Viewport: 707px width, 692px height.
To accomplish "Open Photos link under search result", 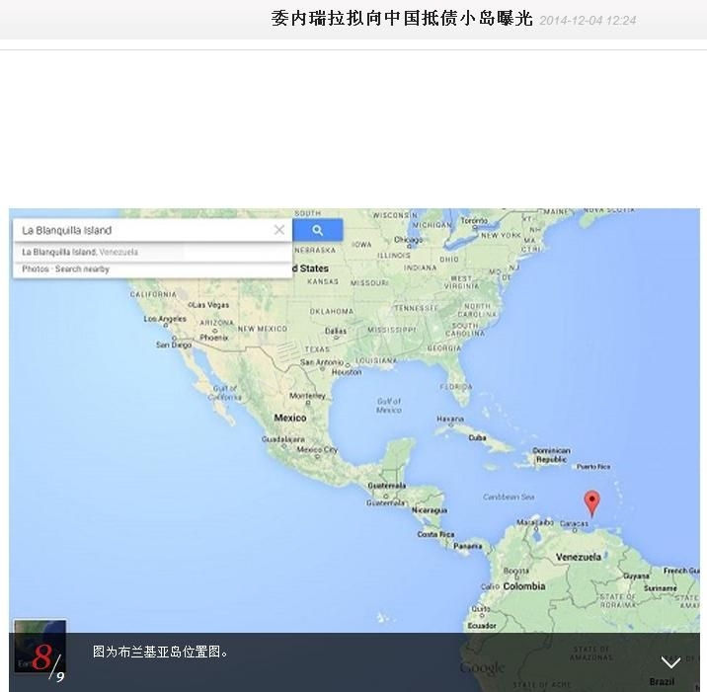I will click(36, 269).
